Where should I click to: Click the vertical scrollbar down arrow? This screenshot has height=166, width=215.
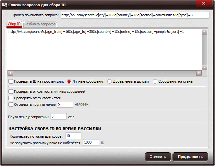(204, 67)
